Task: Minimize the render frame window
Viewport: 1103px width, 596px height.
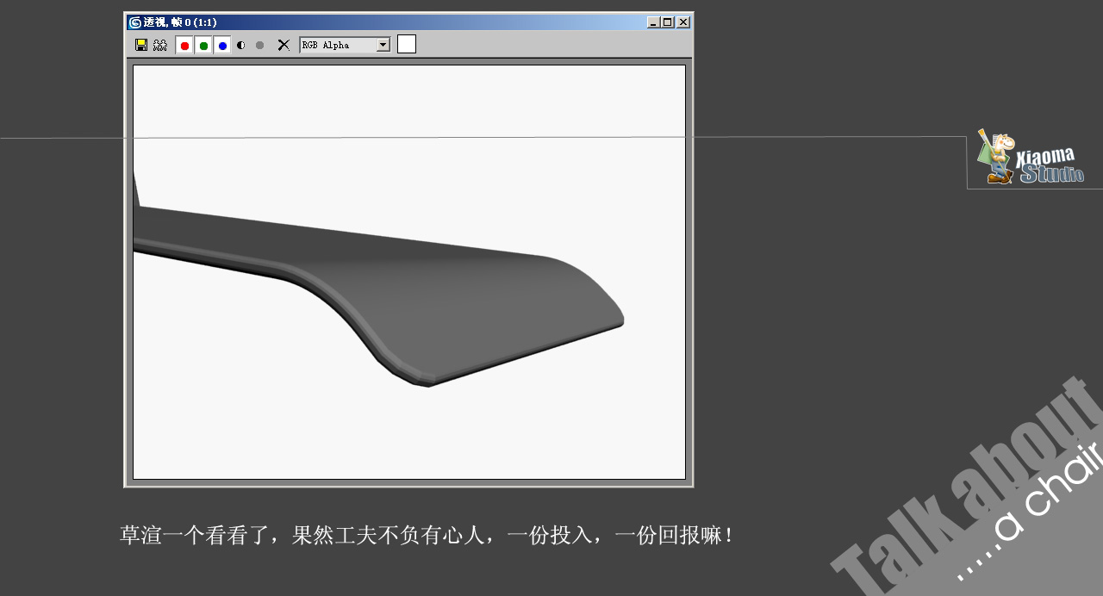Action: pos(654,22)
